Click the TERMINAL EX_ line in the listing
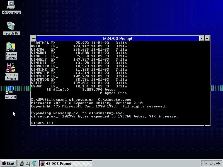 coord(79,43)
